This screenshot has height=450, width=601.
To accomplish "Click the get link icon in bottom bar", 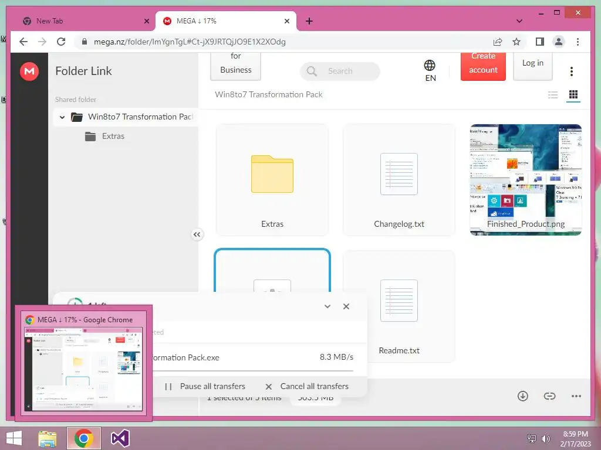I will pos(549,396).
